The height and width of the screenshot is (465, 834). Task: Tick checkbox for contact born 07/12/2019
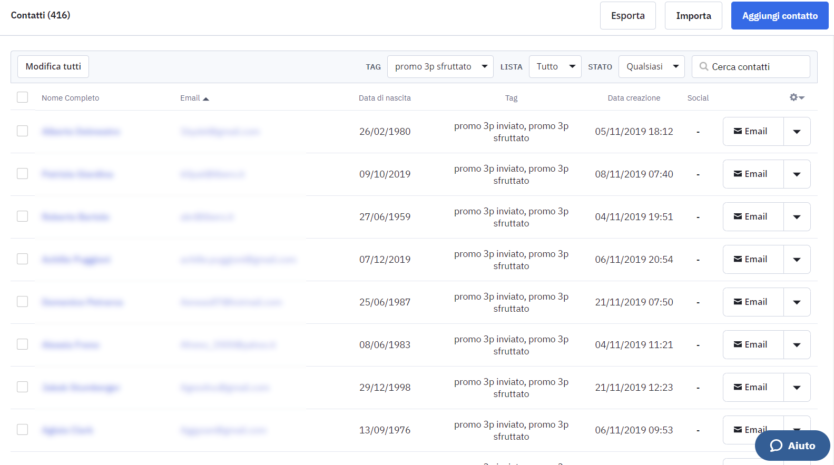[x=22, y=259]
